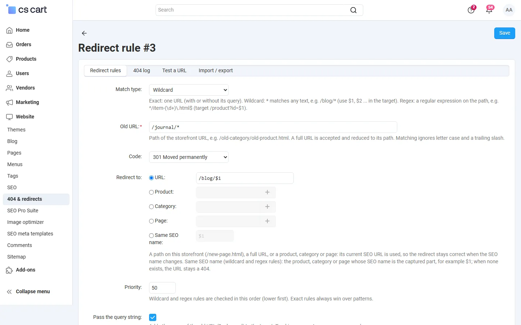The width and height of the screenshot is (521, 325).
Task: Go back using the left arrow
Action: point(84,33)
